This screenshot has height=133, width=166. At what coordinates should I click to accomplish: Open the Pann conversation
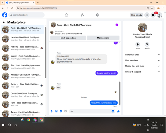[x=22, y=104]
